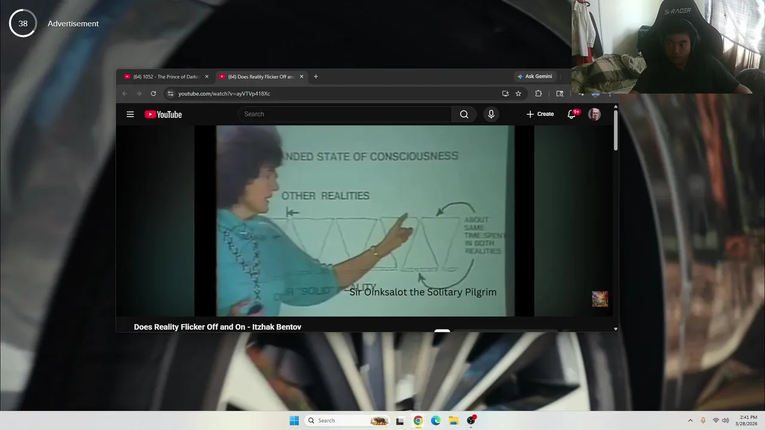Open the YouTube account avatar menu
The image size is (765, 430).
[594, 114]
